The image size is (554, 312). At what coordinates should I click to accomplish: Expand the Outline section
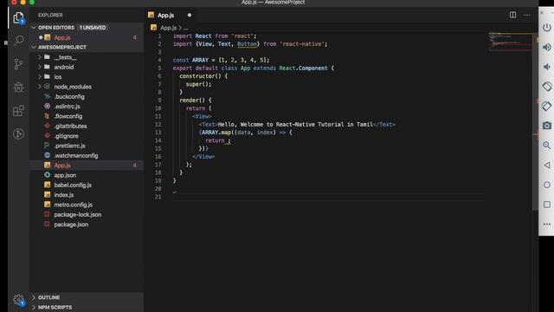pos(34,297)
